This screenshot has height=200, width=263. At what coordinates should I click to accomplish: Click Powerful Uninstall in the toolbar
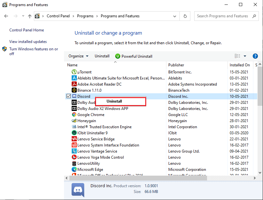click(134, 56)
